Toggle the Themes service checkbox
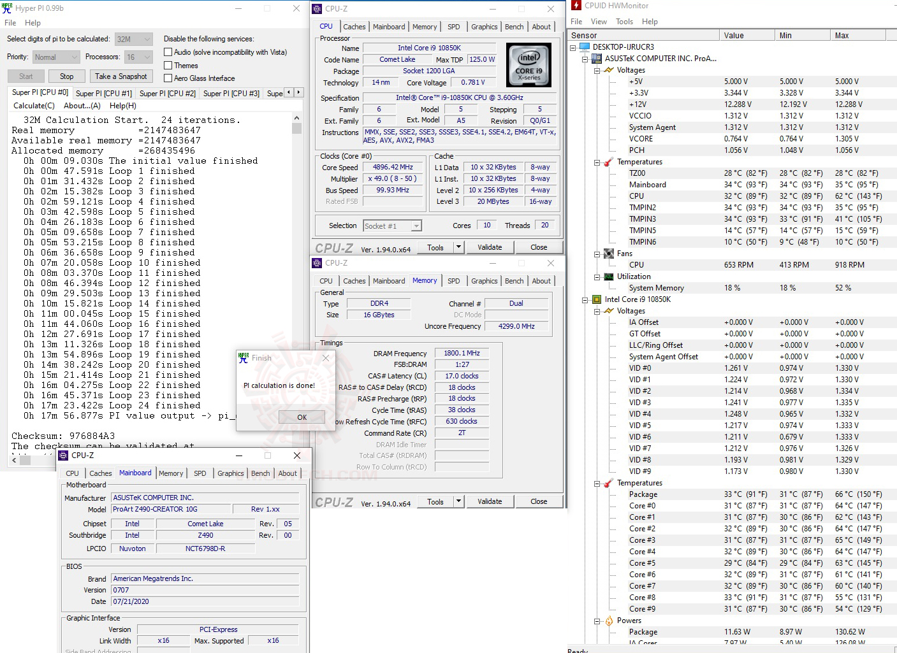Image resolution: width=897 pixels, height=653 pixels. point(168,66)
